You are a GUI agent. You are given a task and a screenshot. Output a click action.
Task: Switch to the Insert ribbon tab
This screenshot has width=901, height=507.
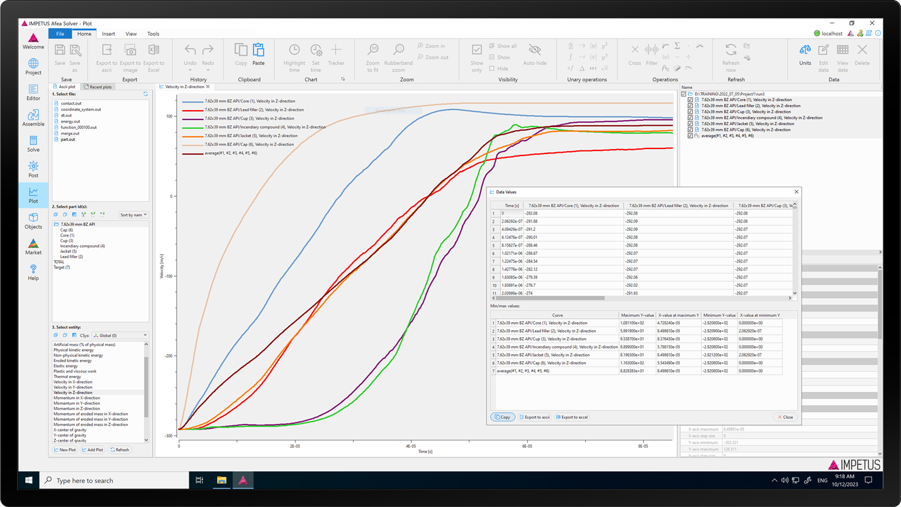coord(108,34)
